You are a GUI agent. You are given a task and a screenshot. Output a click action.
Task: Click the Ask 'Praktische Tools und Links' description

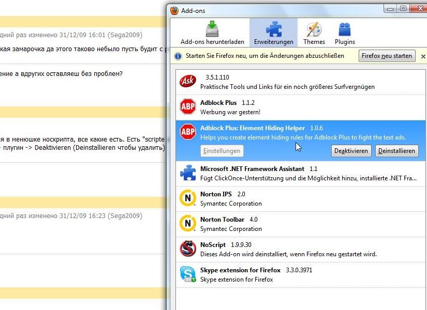(287, 87)
